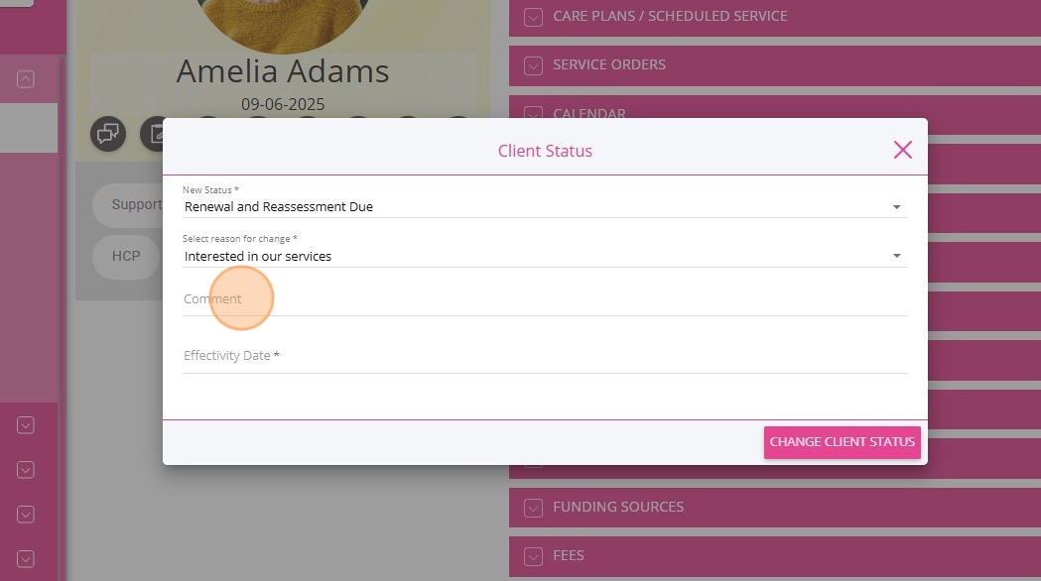Click the Funding Sources title text
The height and width of the screenshot is (581, 1041).
(617, 507)
